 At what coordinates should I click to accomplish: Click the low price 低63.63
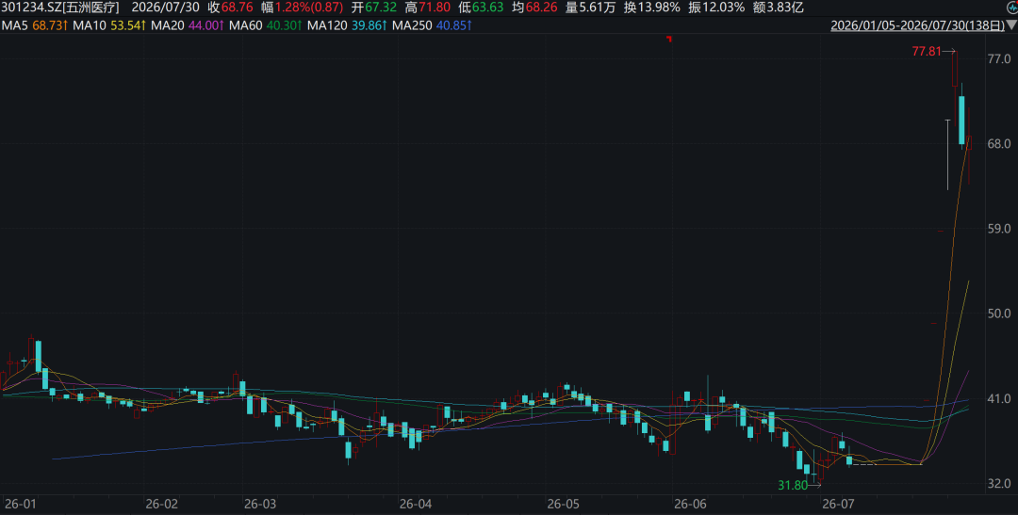[x=481, y=8]
